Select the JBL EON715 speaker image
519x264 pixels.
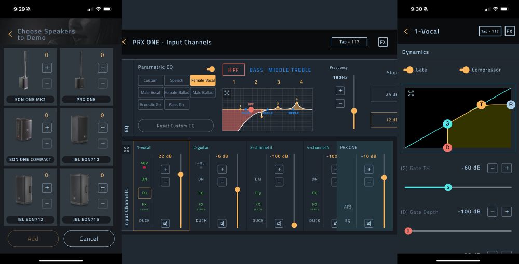coord(79,189)
